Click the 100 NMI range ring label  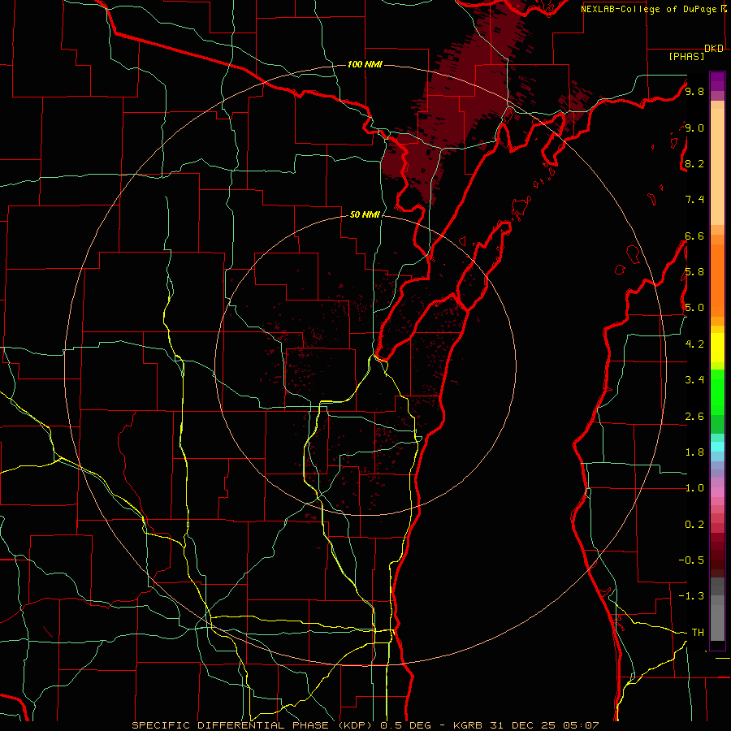(365, 64)
